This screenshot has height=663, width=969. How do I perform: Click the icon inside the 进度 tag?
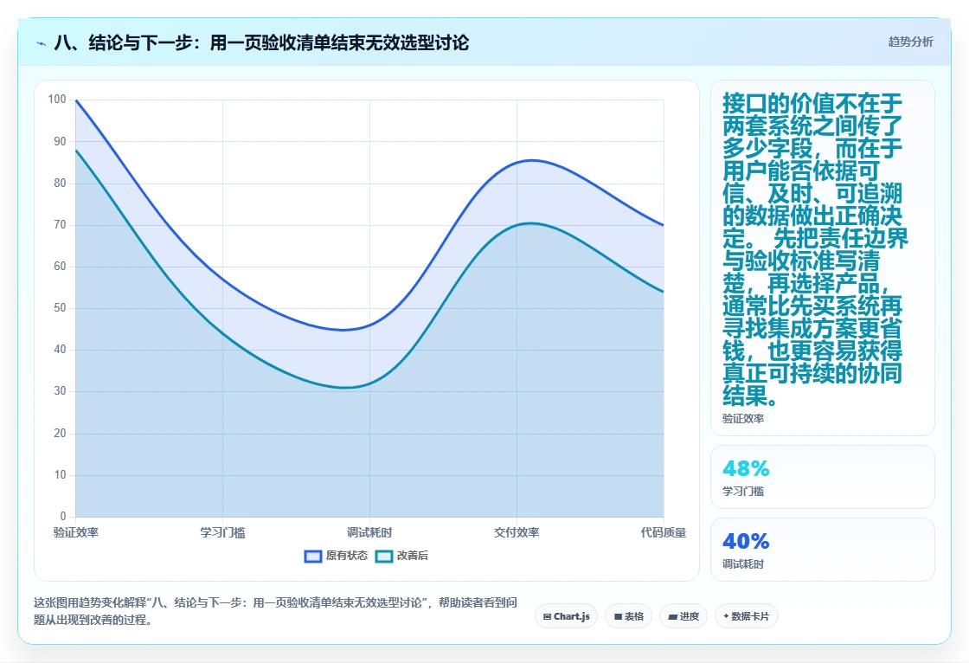coord(672,616)
